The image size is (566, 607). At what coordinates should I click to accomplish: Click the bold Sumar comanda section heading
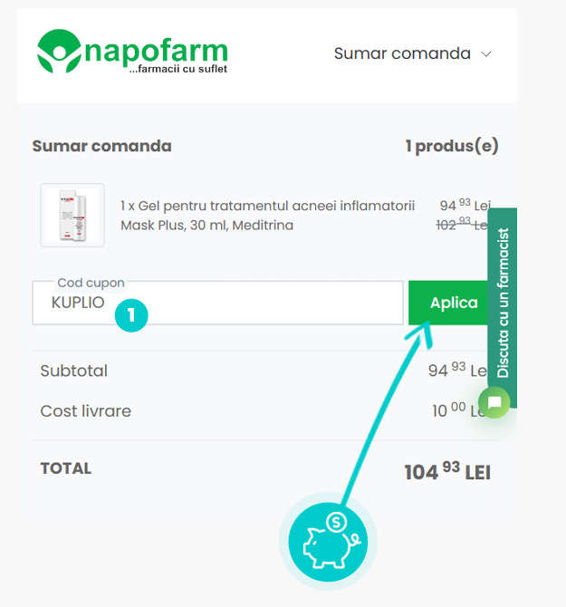pos(101,146)
